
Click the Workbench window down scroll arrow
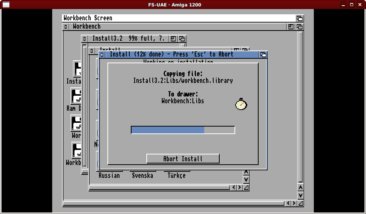(301, 196)
